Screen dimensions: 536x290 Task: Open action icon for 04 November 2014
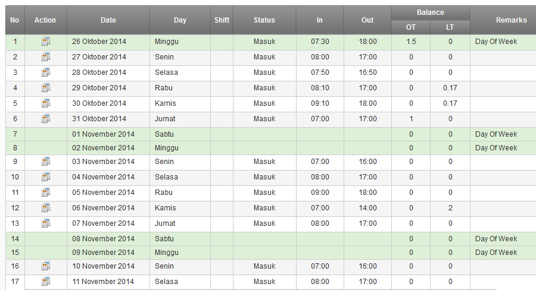pos(46,176)
